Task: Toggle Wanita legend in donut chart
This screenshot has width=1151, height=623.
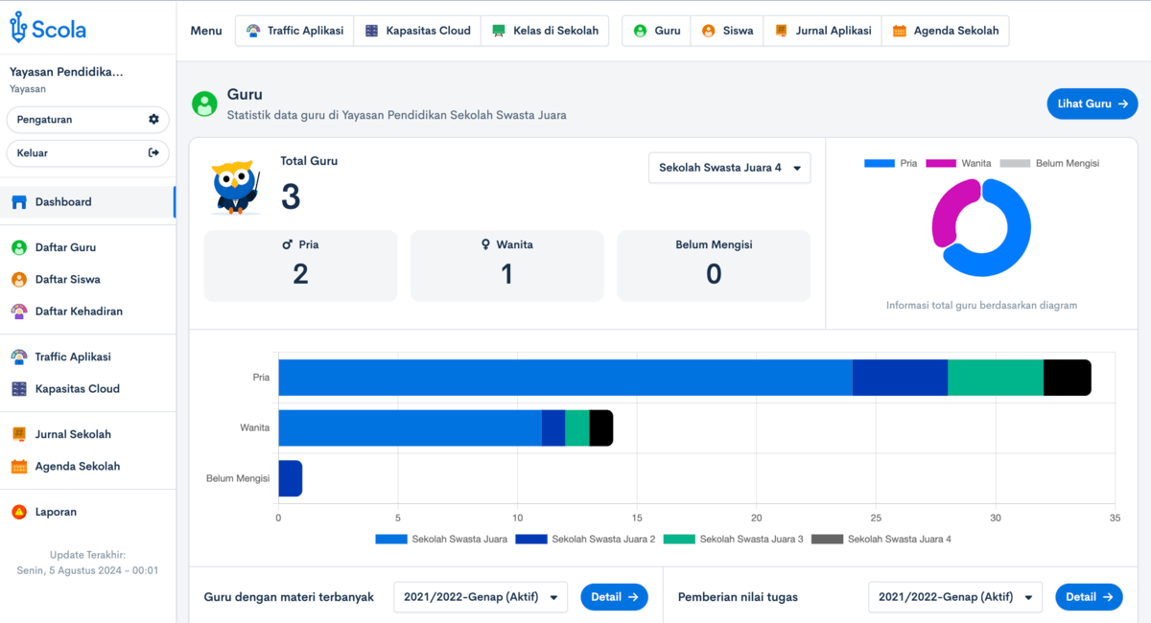Action: 957,164
